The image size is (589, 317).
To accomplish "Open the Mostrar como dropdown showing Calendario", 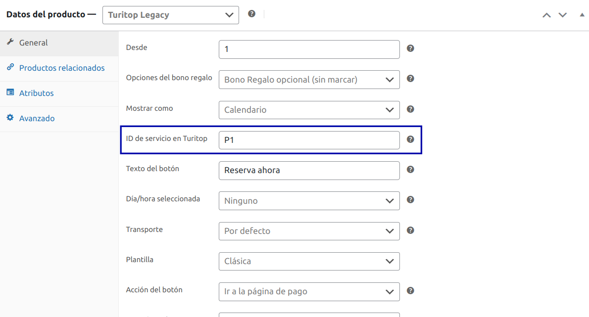I will [x=309, y=110].
